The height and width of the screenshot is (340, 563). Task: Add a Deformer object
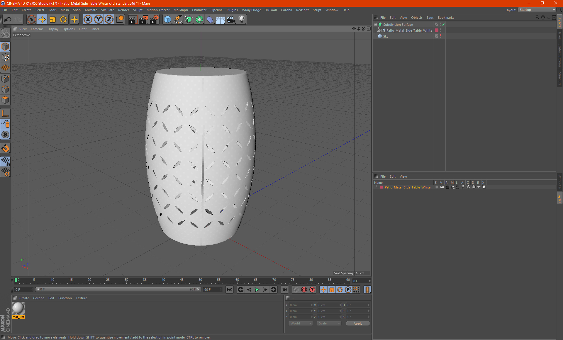click(210, 20)
